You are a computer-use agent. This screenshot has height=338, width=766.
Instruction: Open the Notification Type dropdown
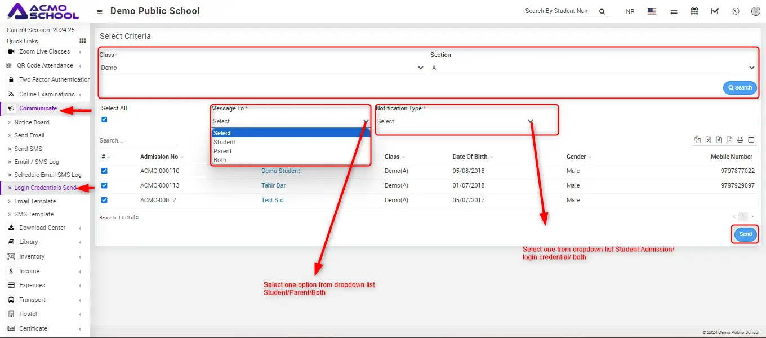(x=455, y=122)
